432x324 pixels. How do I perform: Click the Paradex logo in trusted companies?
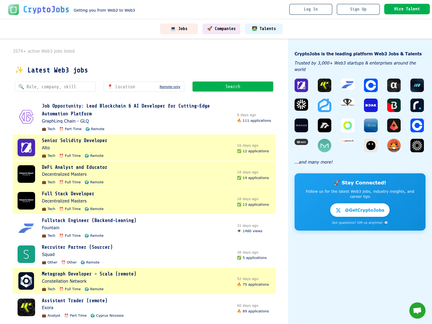pyautogui.click(x=301, y=125)
